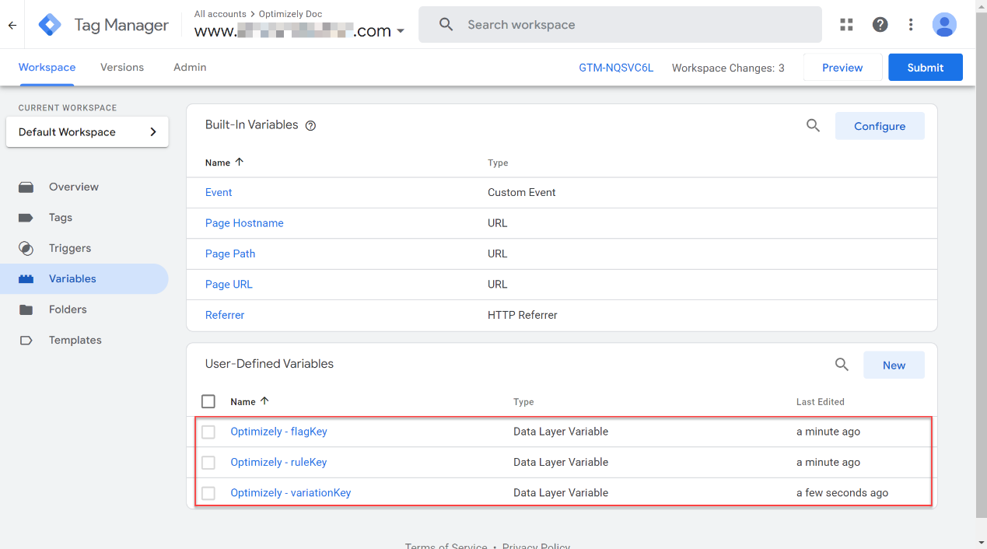Search the User-Defined Variables list
This screenshot has width=987, height=549.
pyautogui.click(x=842, y=364)
